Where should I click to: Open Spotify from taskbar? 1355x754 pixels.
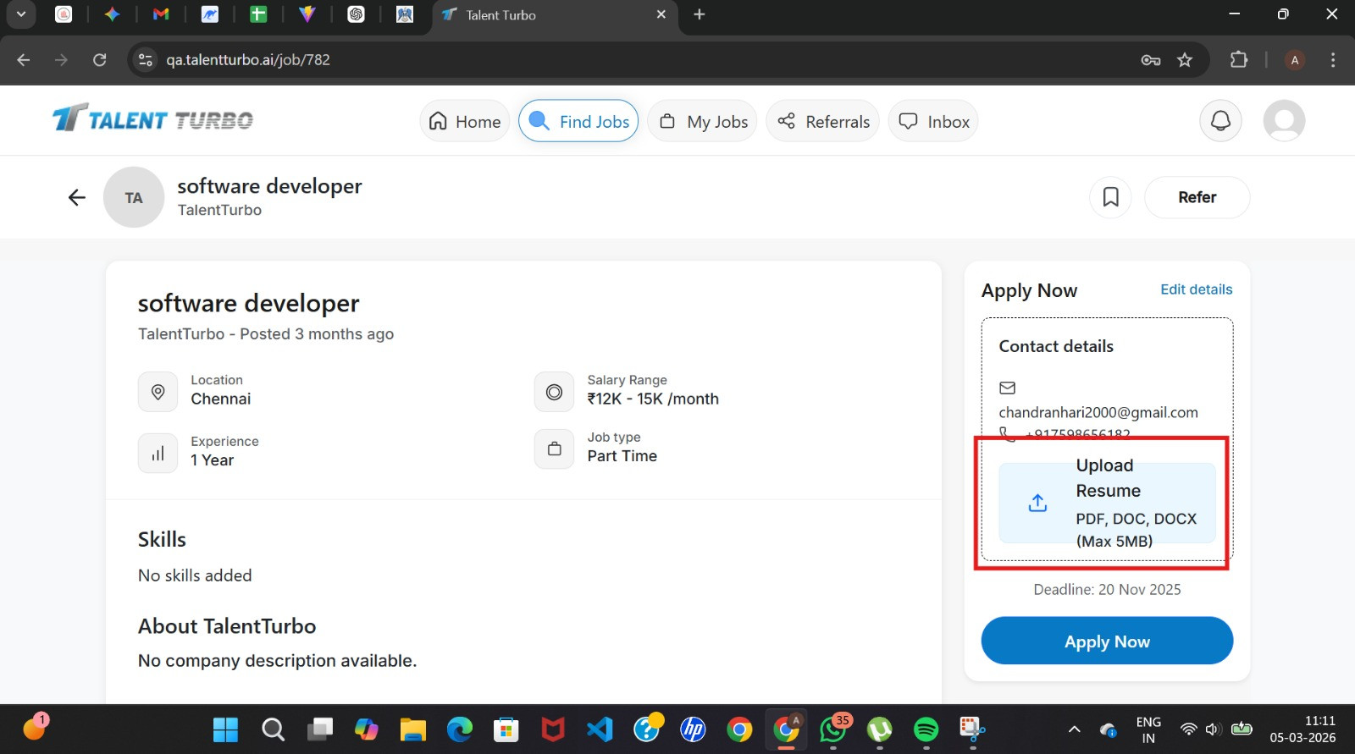point(926,729)
